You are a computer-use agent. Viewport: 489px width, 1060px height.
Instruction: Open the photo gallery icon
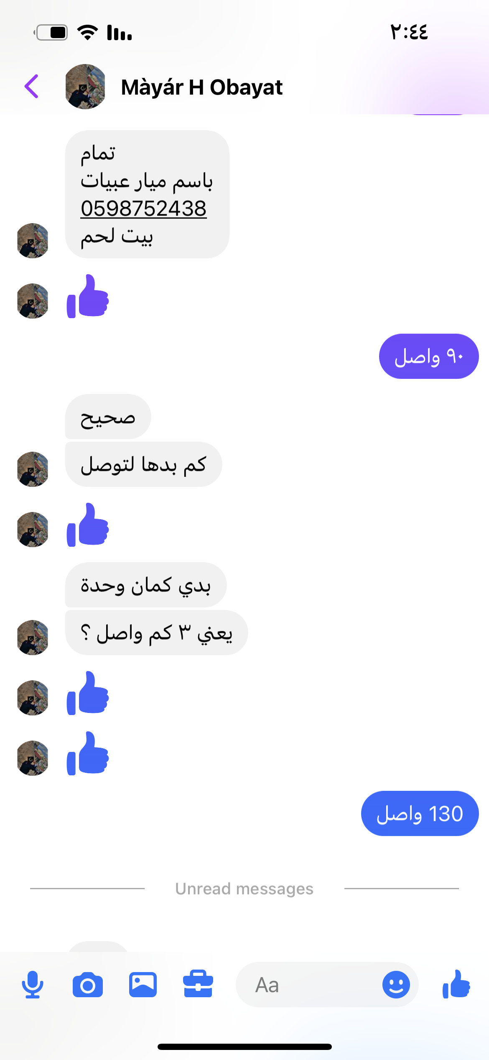click(x=143, y=985)
